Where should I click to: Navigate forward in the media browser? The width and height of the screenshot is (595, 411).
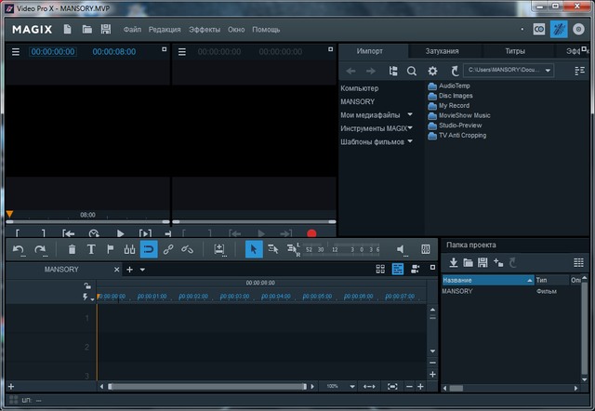pyautogui.click(x=371, y=71)
